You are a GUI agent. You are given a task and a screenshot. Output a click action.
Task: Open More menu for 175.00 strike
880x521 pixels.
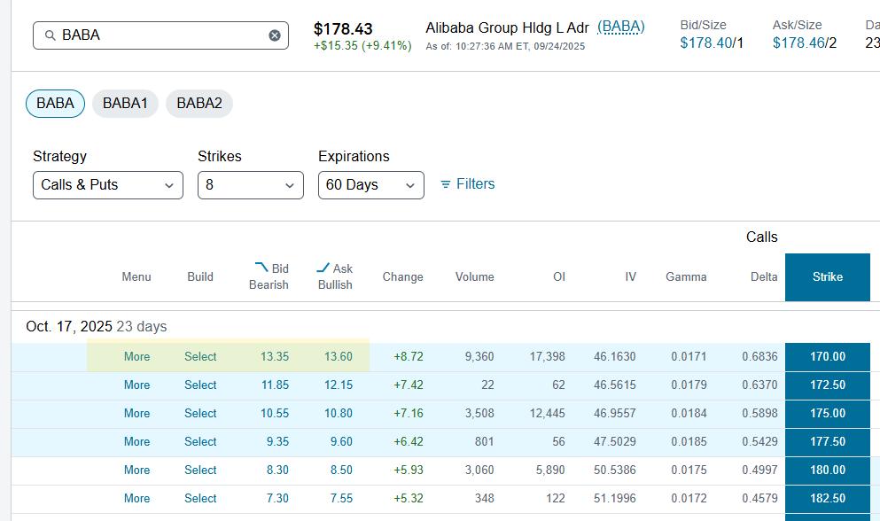[x=136, y=413]
